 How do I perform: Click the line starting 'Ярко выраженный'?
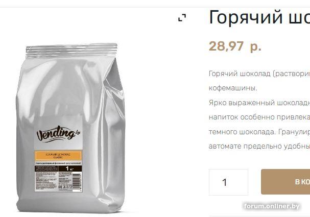(x=259, y=103)
